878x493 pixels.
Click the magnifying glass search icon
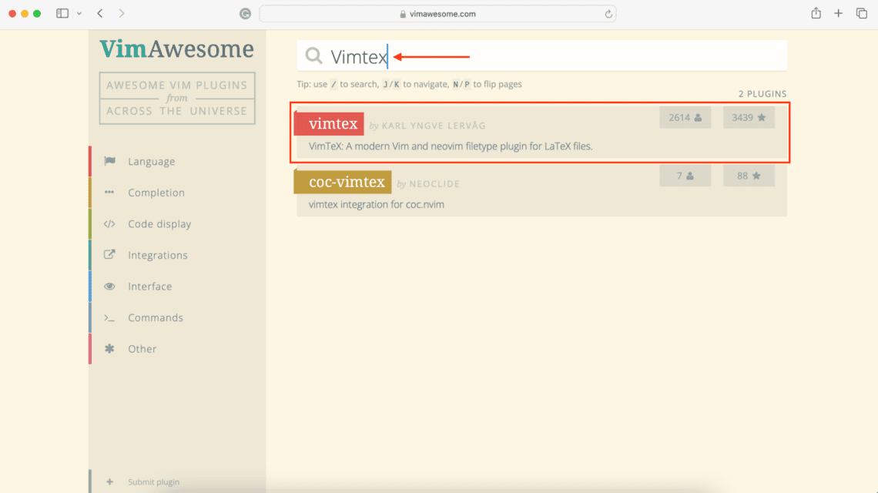click(x=313, y=55)
